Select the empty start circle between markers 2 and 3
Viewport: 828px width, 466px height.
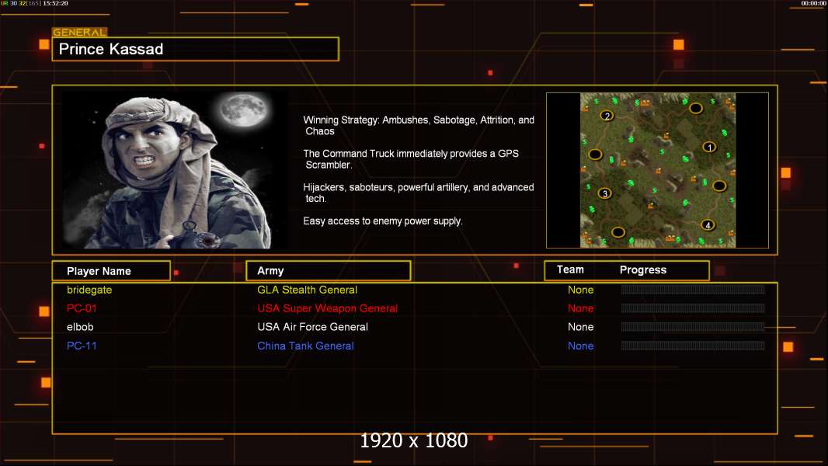(595, 155)
